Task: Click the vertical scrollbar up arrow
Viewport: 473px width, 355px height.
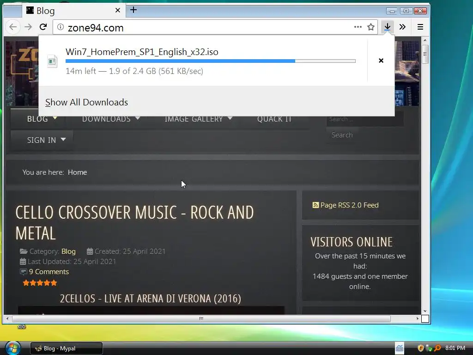Action: point(425,40)
